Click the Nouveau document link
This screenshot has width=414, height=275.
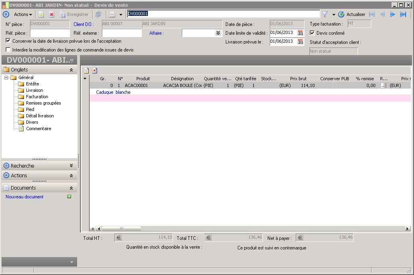pyautogui.click(x=24, y=197)
